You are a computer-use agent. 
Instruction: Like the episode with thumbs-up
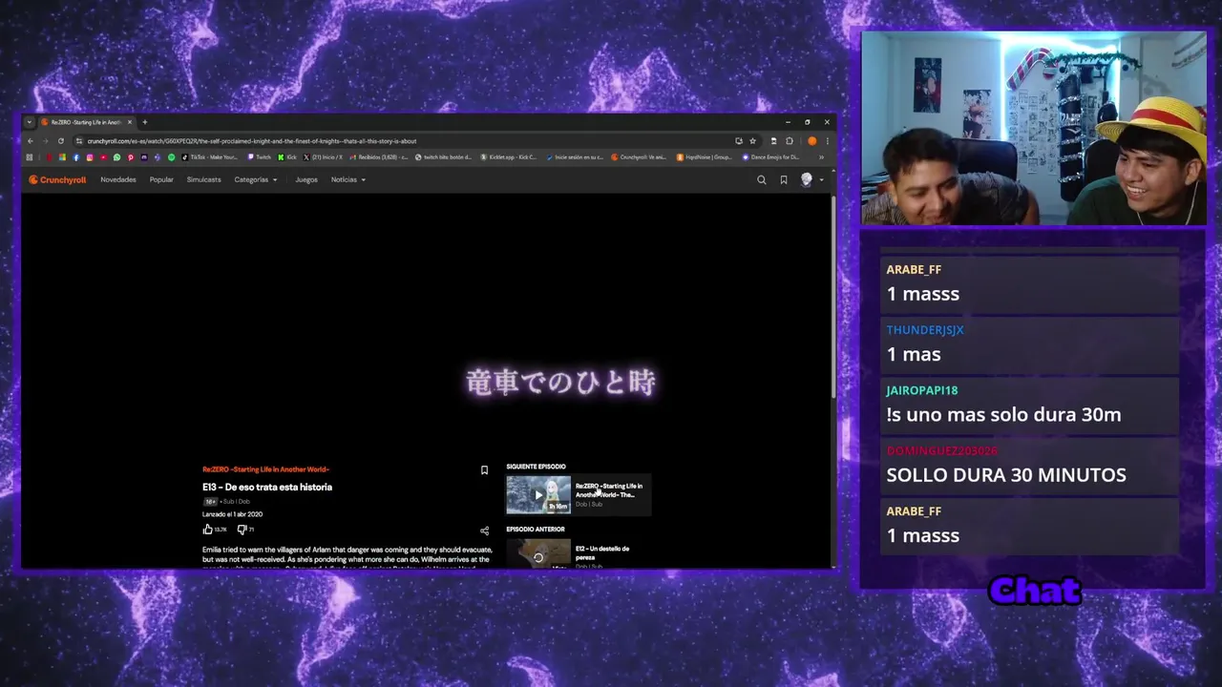coord(208,529)
